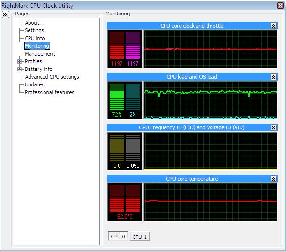Image resolution: width=286 pixels, height=251 pixels.
Task: Collapse the FID and VID panel
Action: [273, 128]
